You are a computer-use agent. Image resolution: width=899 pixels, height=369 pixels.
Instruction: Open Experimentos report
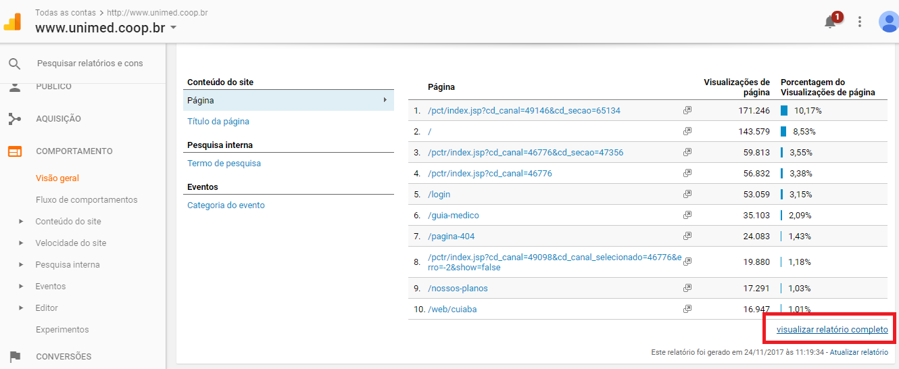pos(62,330)
